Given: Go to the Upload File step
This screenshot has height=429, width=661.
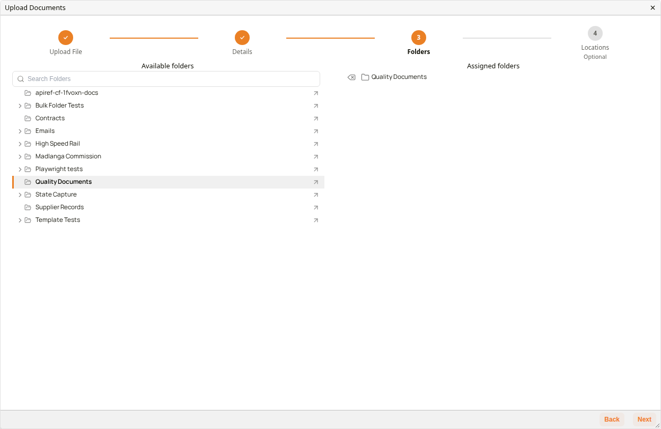Looking at the screenshot, I should 66,38.
